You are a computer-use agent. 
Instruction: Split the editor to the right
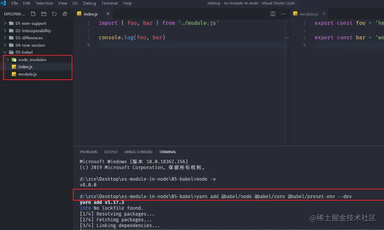[x=273, y=14]
